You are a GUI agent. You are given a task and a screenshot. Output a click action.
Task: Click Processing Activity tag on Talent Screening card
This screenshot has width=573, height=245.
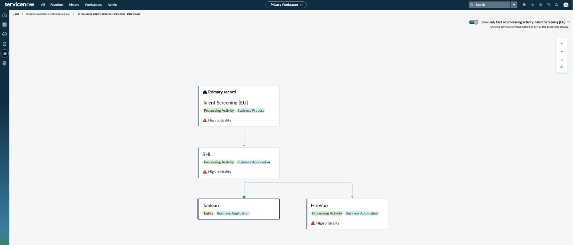pyautogui.click(x=219, y=111)
